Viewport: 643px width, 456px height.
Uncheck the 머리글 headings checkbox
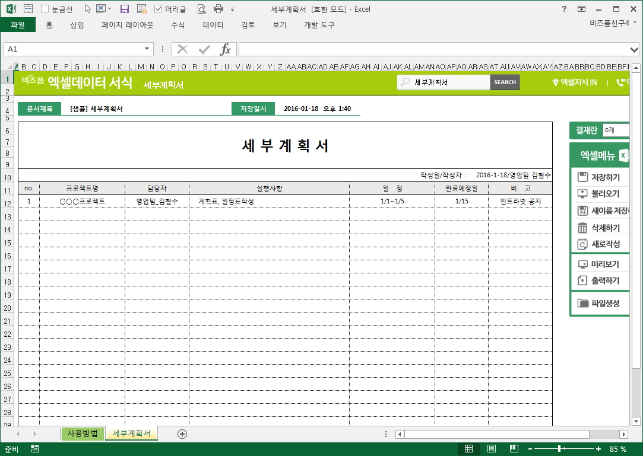coord(159,9)
